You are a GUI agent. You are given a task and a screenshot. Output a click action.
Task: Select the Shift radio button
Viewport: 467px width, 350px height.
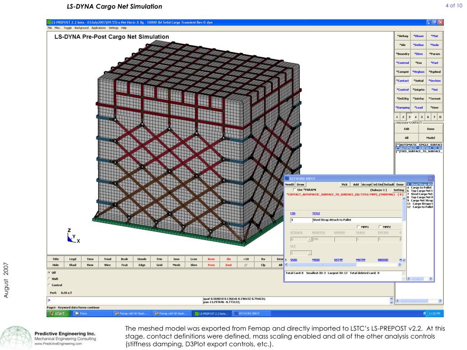[49, 279]
